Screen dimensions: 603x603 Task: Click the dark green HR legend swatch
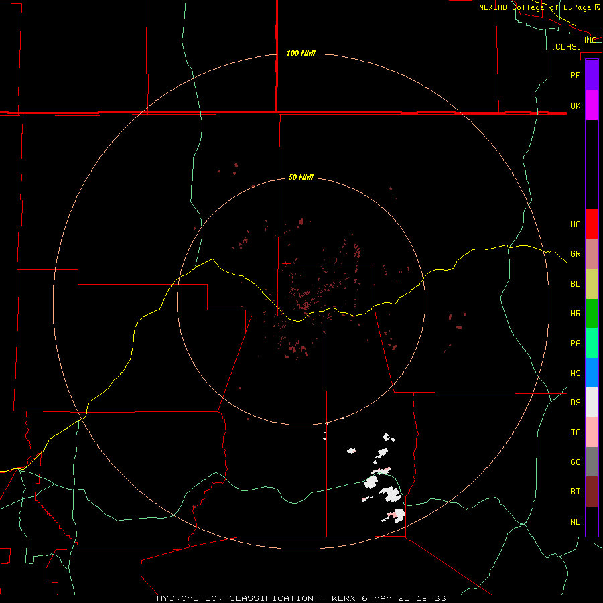(592, 313)
